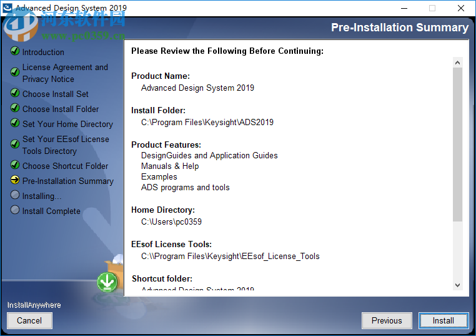Select License Agreement and Privacy Notice step label
476x336 pixels.
(65, 73)
